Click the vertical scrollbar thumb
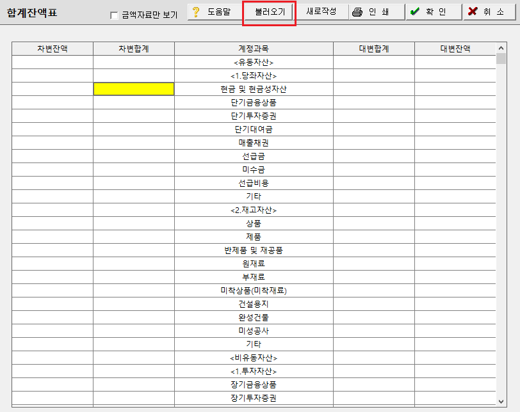The image size is (520, 412). pyautogui.click(x=501, y=59)
